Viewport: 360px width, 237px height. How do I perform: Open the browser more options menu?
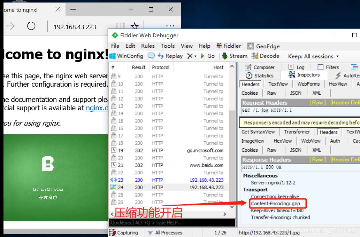tap(170, 26)
